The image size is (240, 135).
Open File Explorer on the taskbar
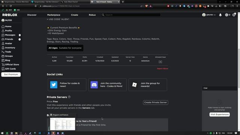point(16,133)
